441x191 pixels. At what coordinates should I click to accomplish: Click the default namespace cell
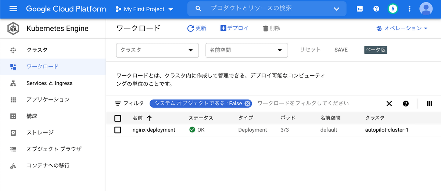point(329,130)
